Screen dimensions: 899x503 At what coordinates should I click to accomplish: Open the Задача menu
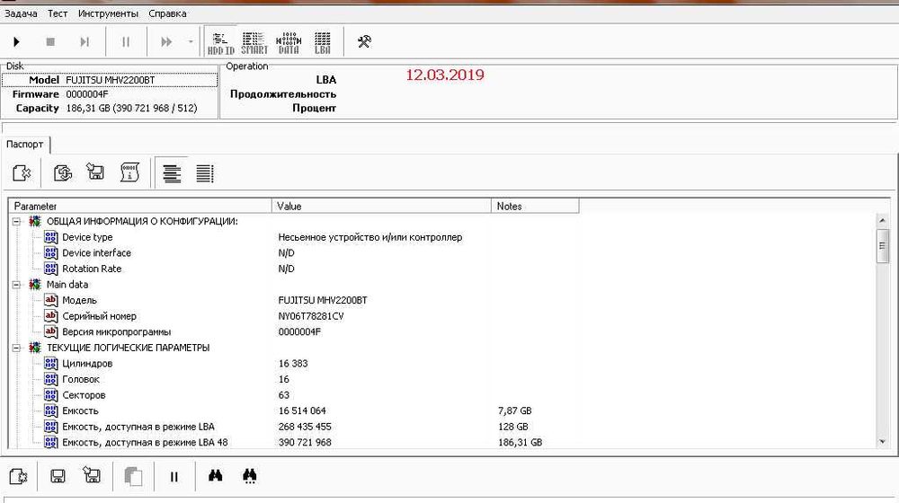coord(22,13)
